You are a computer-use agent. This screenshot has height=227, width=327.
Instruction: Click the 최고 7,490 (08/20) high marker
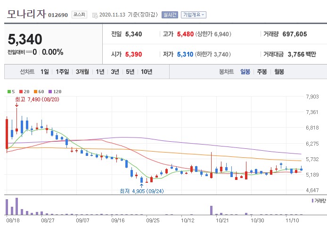(37, 99)
